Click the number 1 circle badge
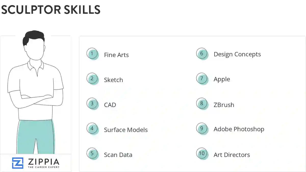This screenshot has height=172, width=306. point(92,54)
